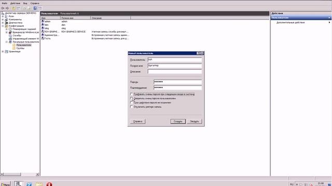Click the Справка button in dialog
This screenshot has height=186, width=332.
tap(137, 121)
